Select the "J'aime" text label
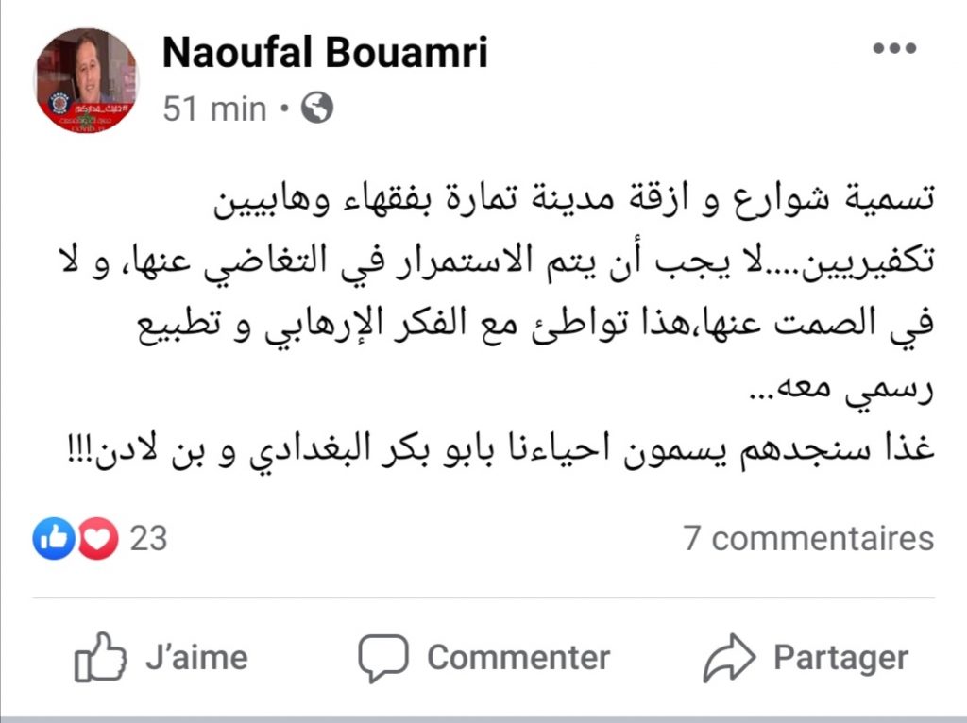Image resolution: width=967 pixels, height=723 pixels. coord(196,657)
